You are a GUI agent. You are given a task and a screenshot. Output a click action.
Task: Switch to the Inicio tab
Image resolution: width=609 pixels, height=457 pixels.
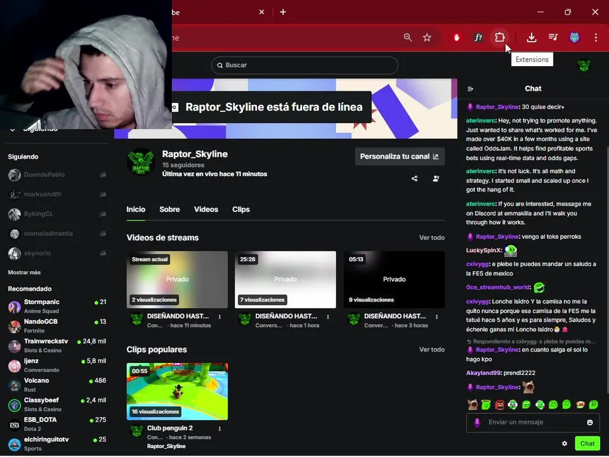136,209
